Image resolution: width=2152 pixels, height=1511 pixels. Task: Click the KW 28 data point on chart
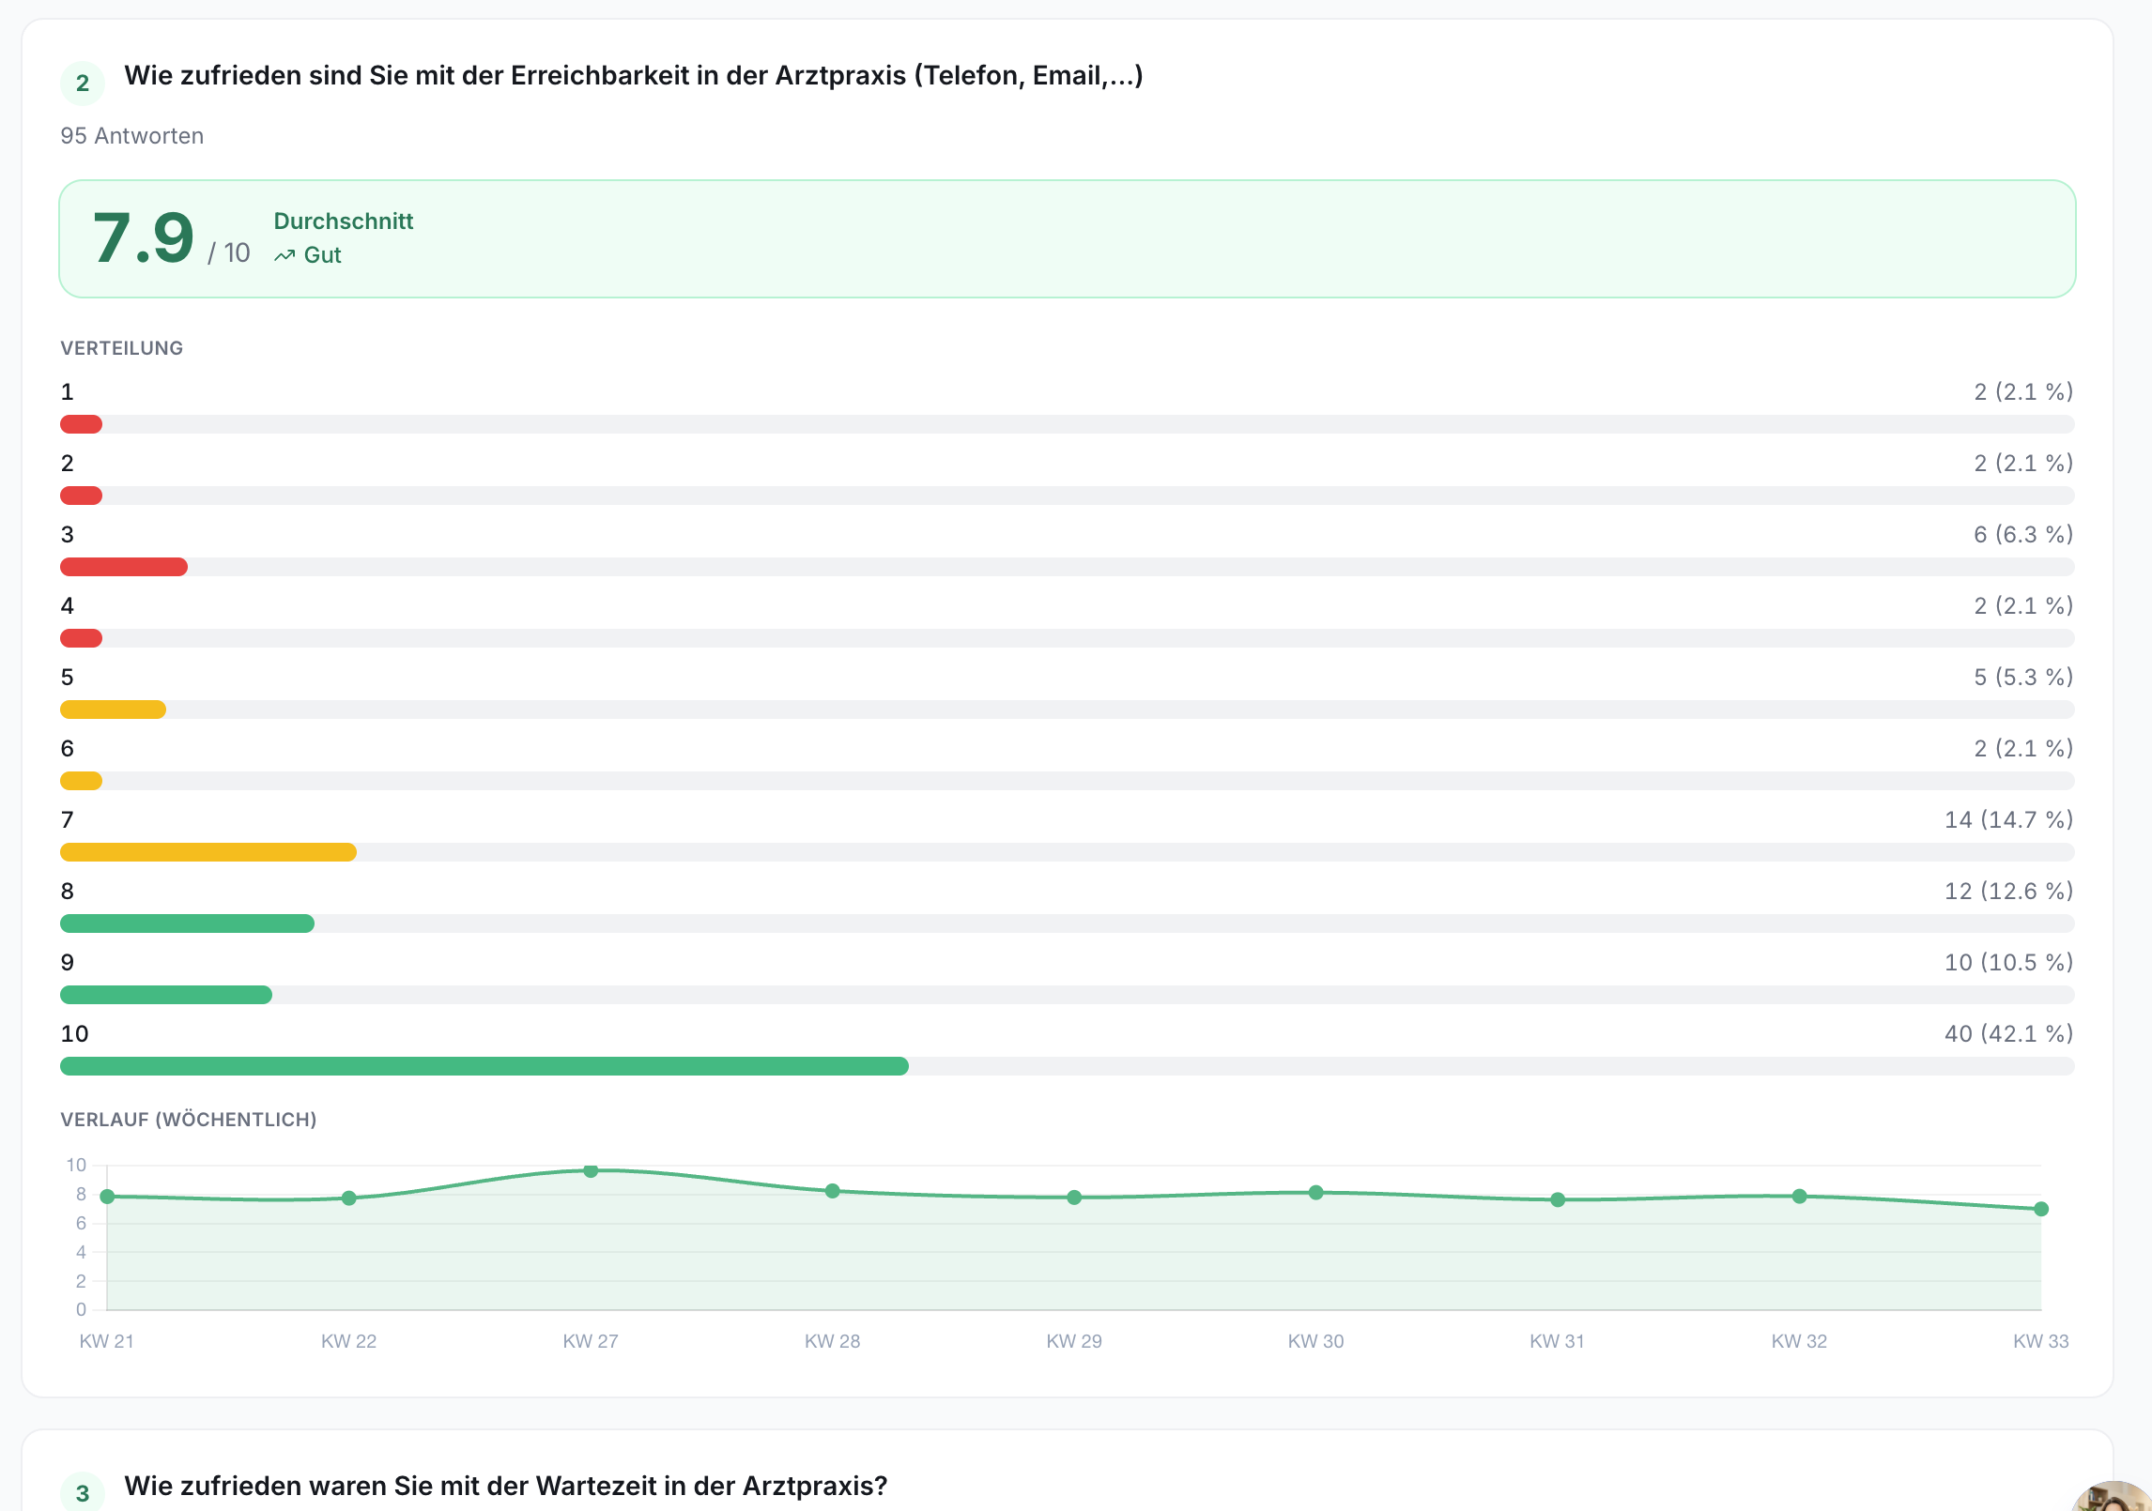pyautogui.click(x=833, y=1191)
